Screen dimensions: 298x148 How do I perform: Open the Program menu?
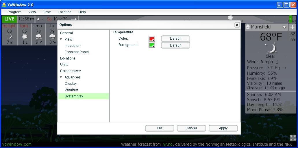[x=14, y=12]
